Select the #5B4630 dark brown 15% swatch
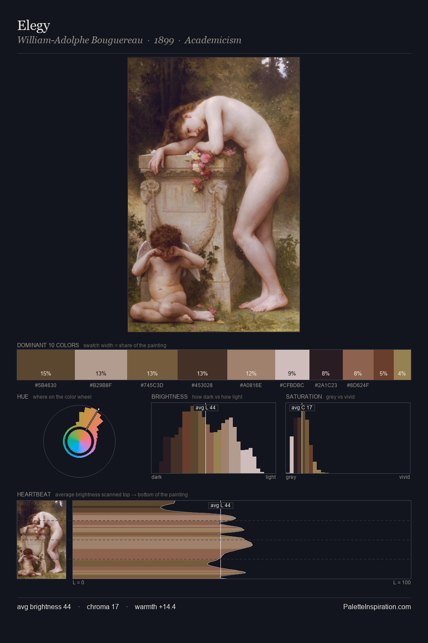 tap(46, 365)
